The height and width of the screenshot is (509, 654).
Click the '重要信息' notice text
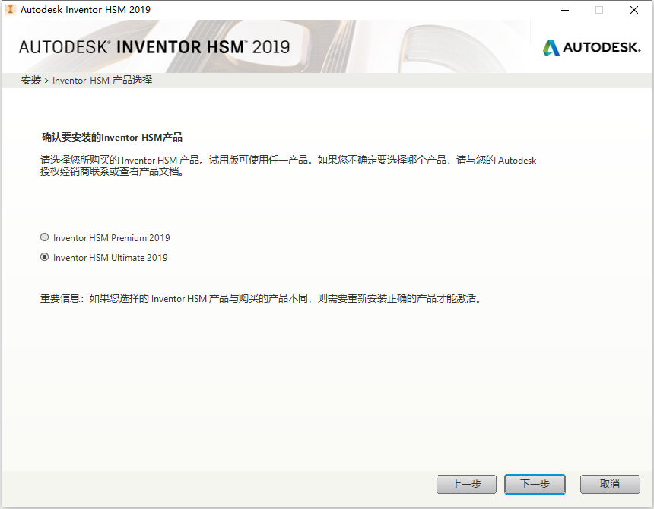click(262, 298)
